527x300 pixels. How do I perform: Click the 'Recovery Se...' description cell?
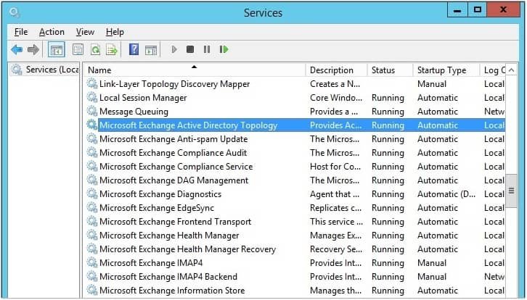(336, 249)
